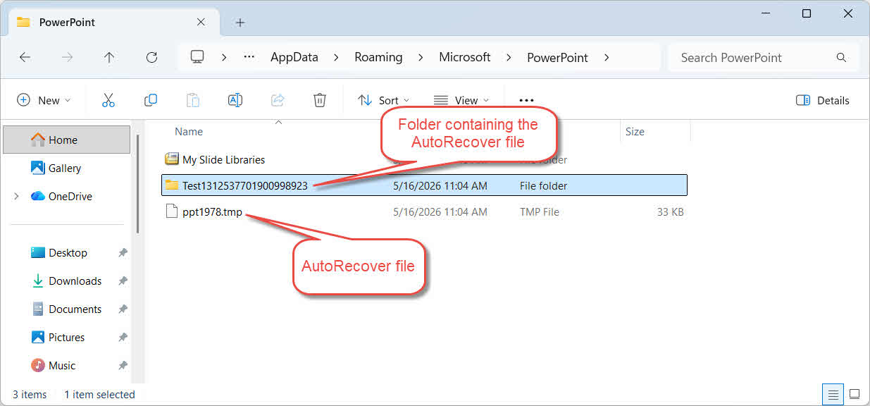This screenshot has width=870, height=406.
Task: Open OneDrive in the navigation pane
Action: click(70, 196)
